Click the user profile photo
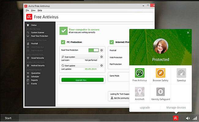Image resolution: width=199 pixels, height=122 pixels. point(160,46)
